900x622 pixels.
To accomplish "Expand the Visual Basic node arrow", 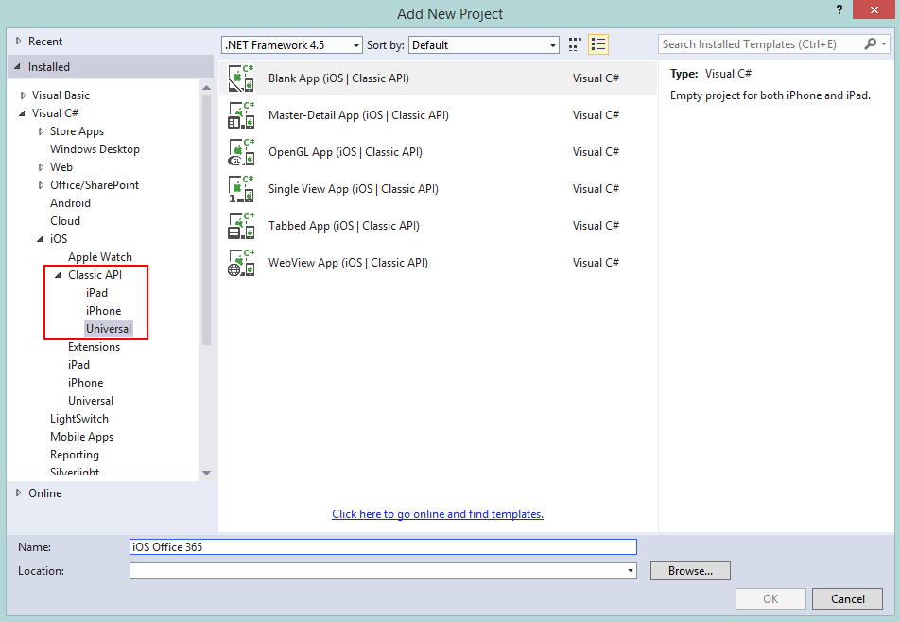I will (x=23, y=95).
